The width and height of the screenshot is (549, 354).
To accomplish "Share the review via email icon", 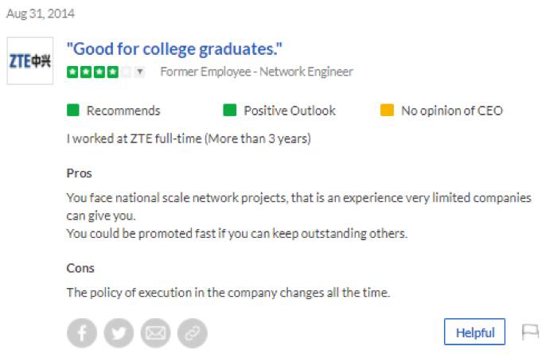I will click(x=155, y=333).
